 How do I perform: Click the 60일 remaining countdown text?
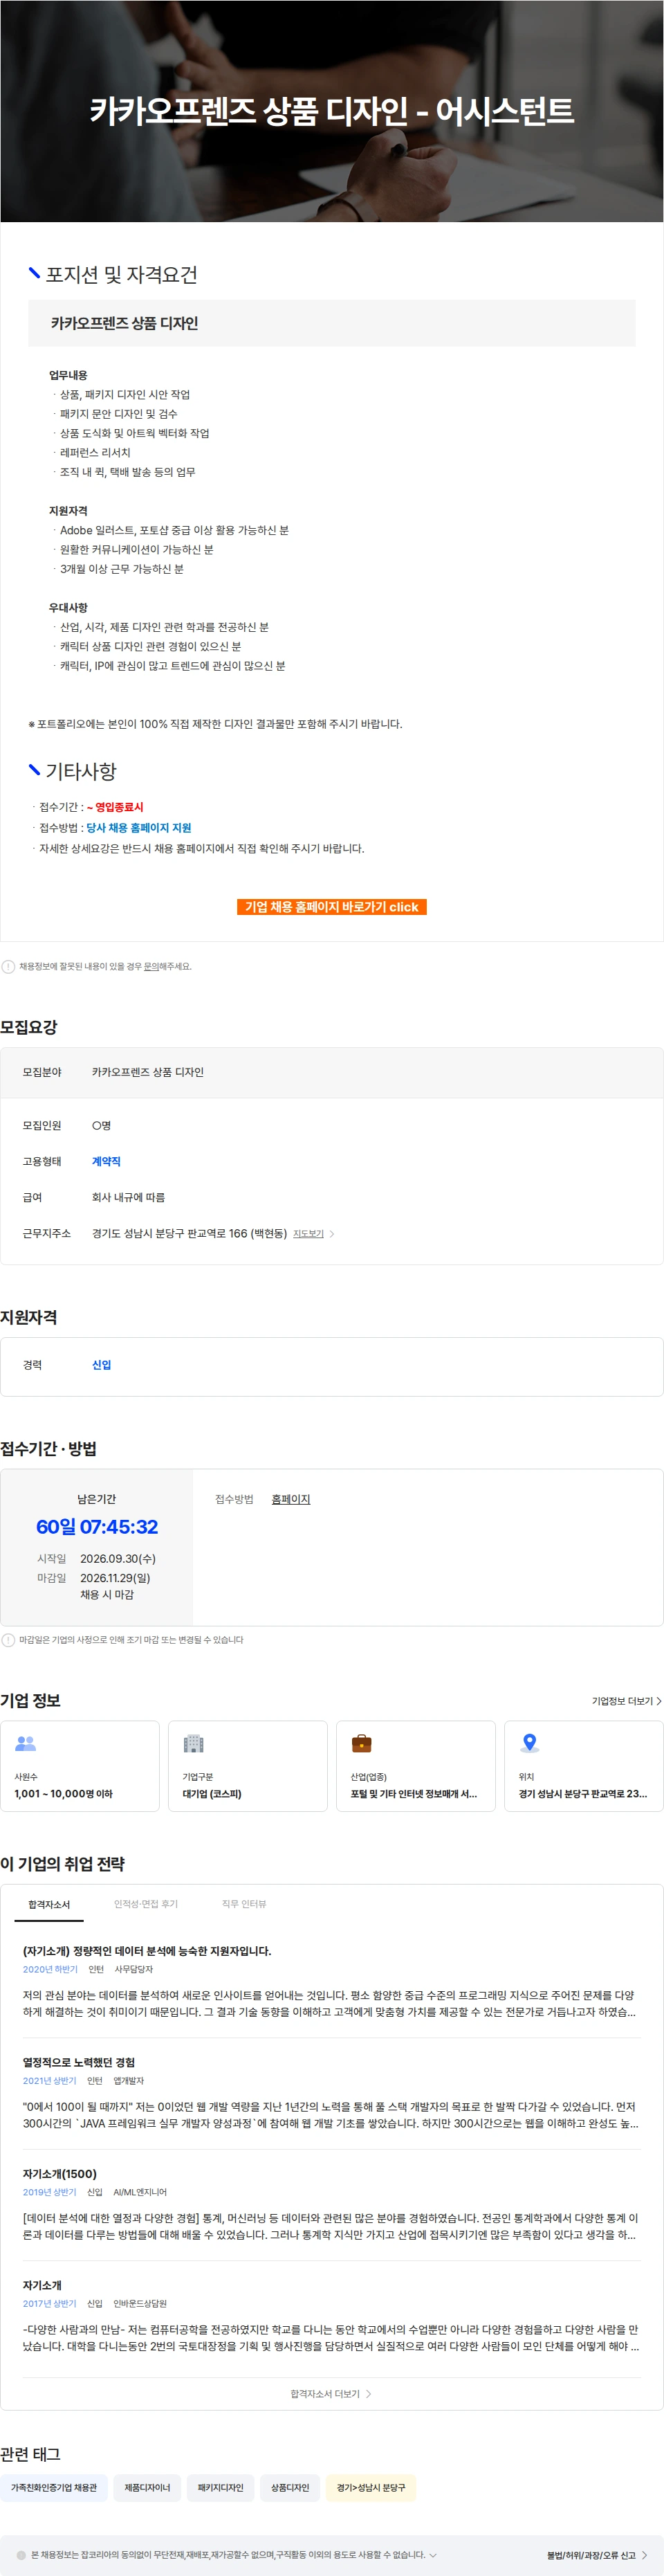97,1526
